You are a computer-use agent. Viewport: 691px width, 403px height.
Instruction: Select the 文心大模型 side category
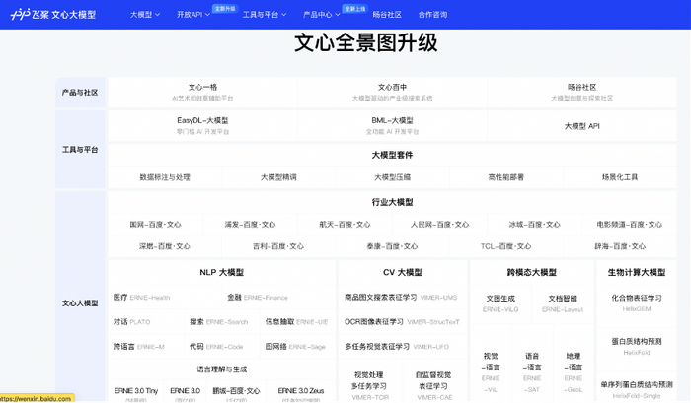pos(80,303)
